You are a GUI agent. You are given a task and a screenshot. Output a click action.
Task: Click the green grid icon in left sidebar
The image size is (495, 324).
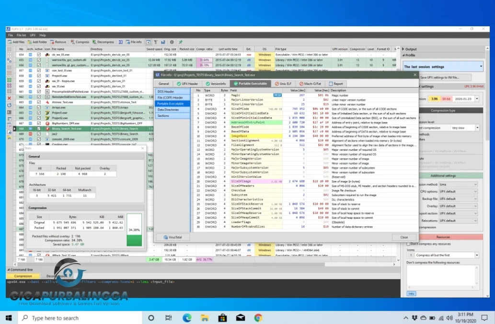click(x=9, y=80)
